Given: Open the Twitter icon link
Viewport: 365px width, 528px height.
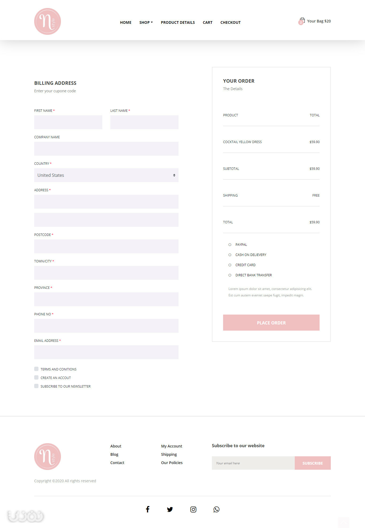Looking at the screenshot, I should pyautogui.click(x=170, y=509).
